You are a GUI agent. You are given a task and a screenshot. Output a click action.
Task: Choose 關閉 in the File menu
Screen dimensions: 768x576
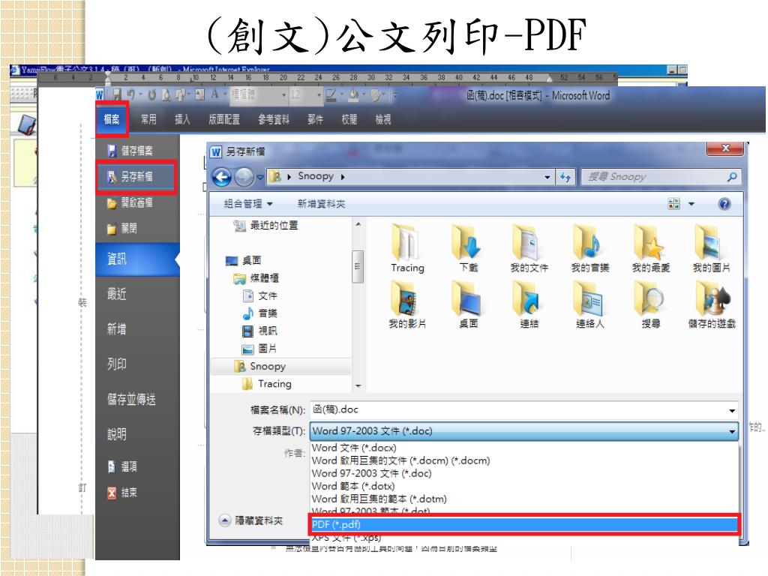pyautogui.click(x=122, y=228)
